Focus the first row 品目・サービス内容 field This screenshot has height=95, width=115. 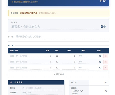point(25,56)
